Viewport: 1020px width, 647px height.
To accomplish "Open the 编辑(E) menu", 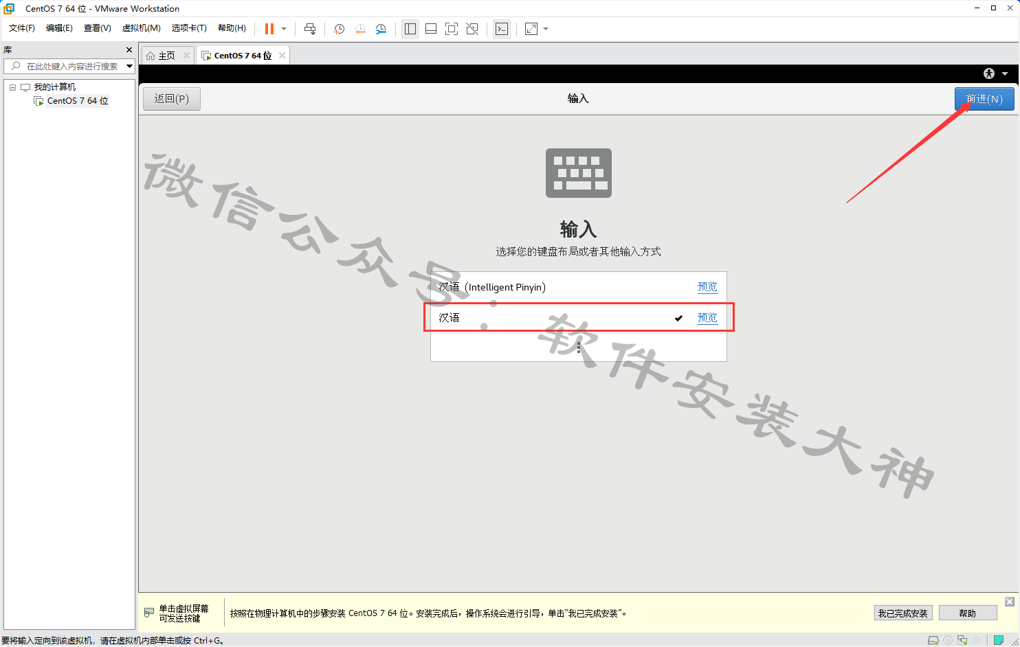I will point(59,28).
